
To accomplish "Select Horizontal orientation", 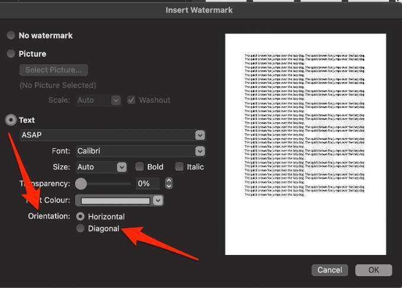I will 80,217.
